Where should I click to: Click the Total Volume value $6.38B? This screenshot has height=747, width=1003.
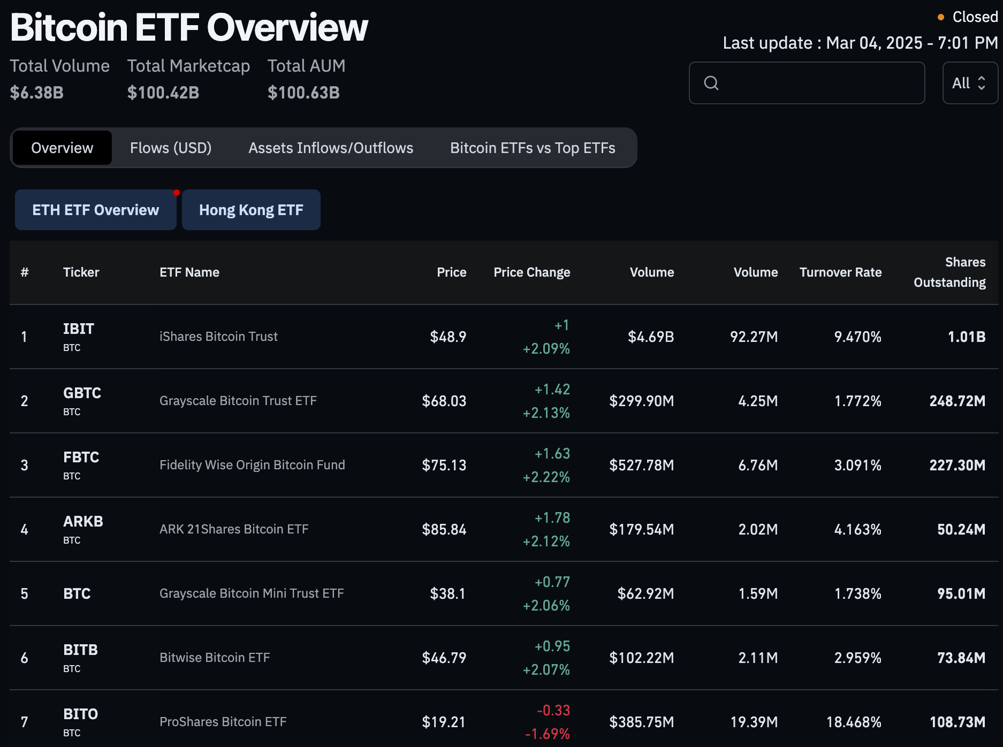pyautogui.click(x=36, y=93)
